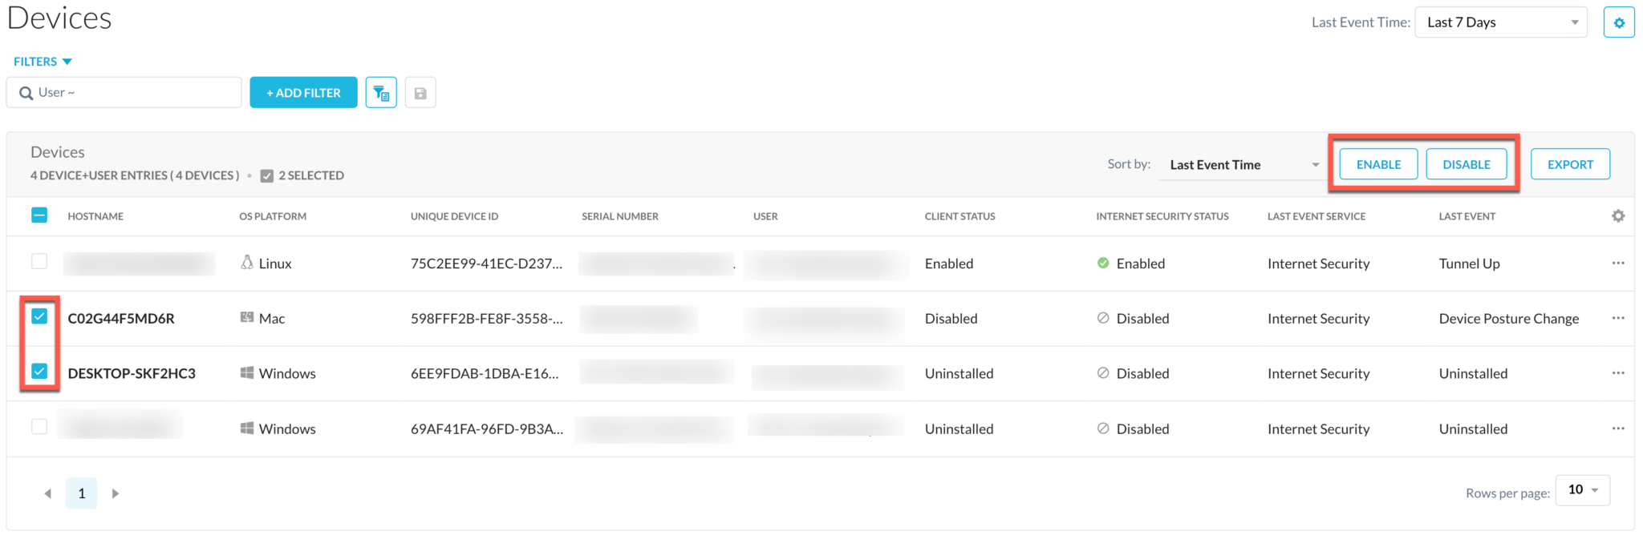Viewport: 1643px width, 535px height.
Task: Open the Rows per page dropdown
Action: 1581,489
